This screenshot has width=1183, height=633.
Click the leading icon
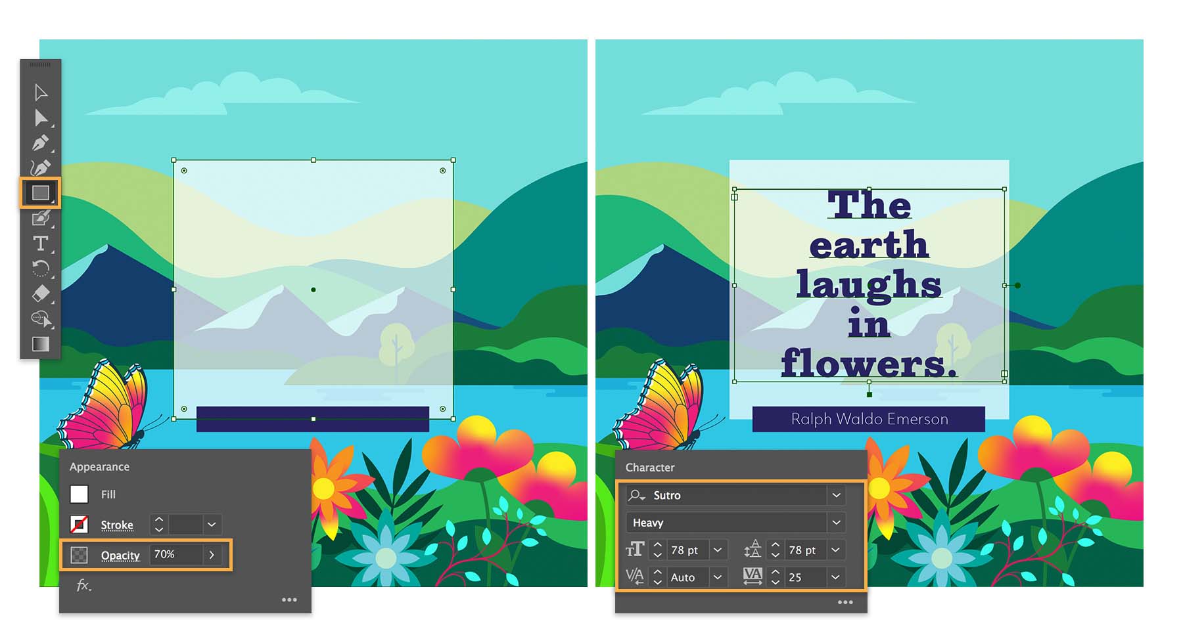(x=753, y=549)
